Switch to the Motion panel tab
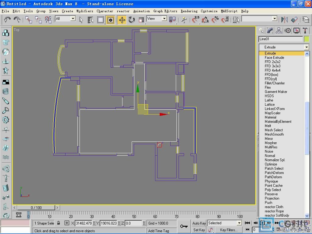This screenshot has width=312, height=234. pos(288,31)
